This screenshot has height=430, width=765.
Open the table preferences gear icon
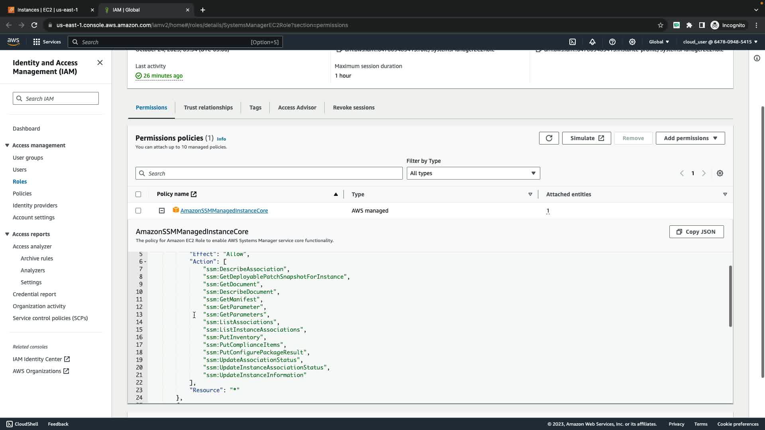coord(720,173)
